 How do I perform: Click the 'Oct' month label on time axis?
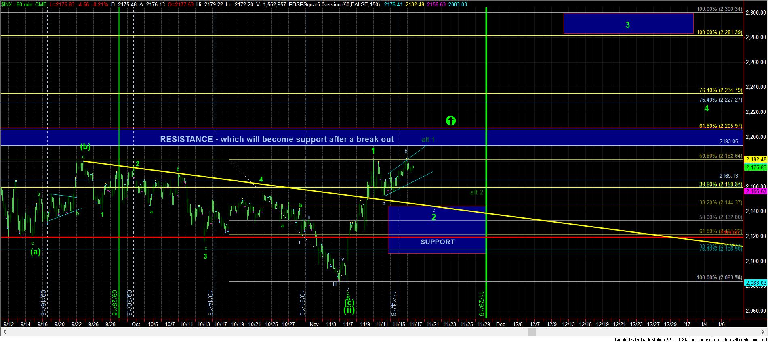tap(136, 324)
